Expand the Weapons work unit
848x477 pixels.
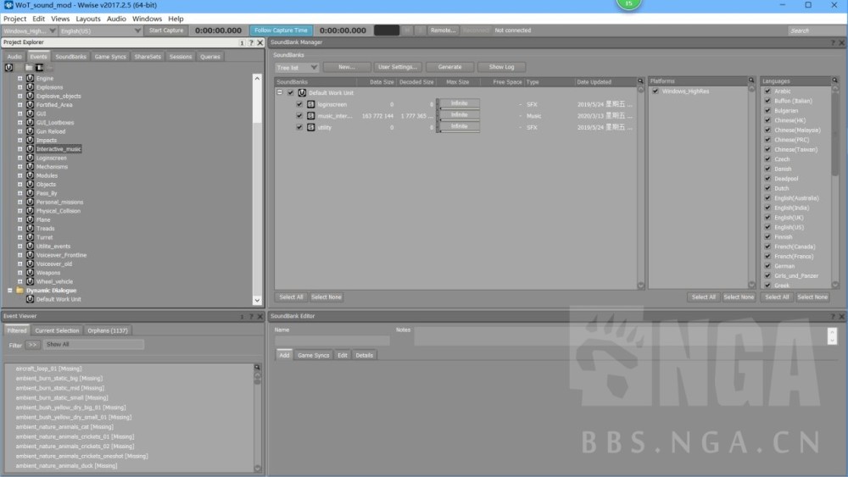click(x=20, y=273)
